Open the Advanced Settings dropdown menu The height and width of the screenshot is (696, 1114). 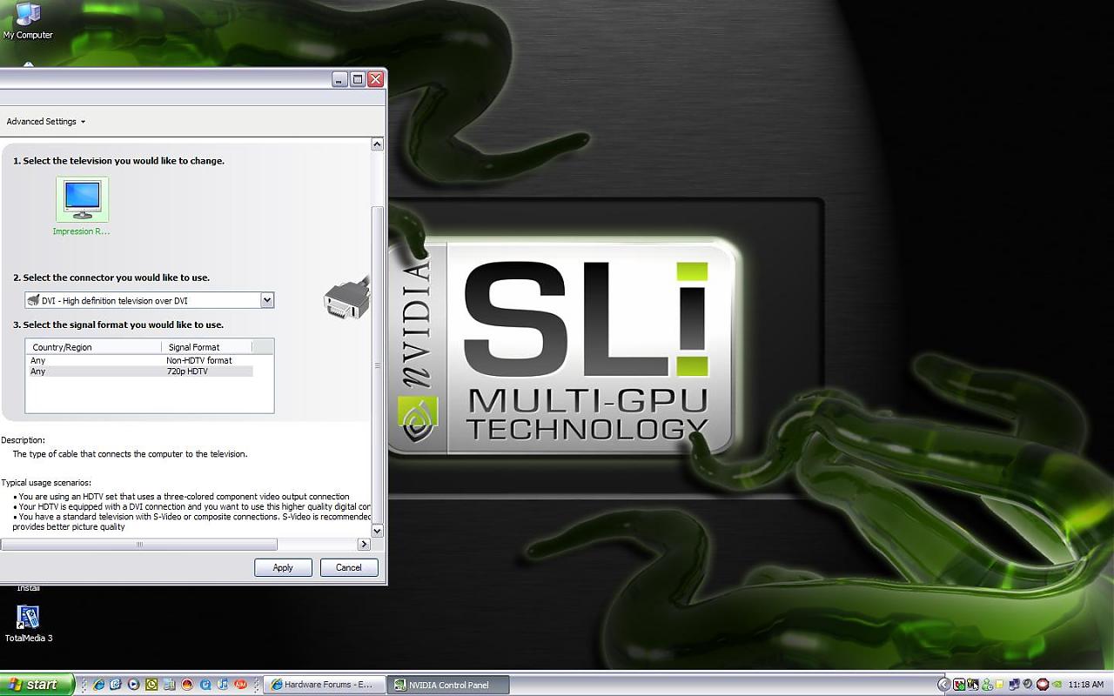(46, 122)
